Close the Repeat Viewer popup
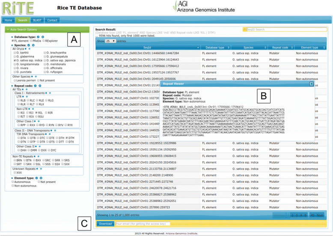Image resolution: width=333 pixels, height=236 pixels. click(311, 84)
